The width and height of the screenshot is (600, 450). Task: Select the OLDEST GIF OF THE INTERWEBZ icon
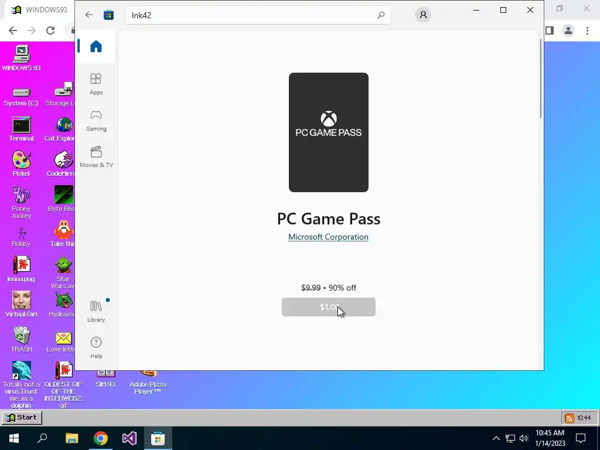[x=63, y=384]
